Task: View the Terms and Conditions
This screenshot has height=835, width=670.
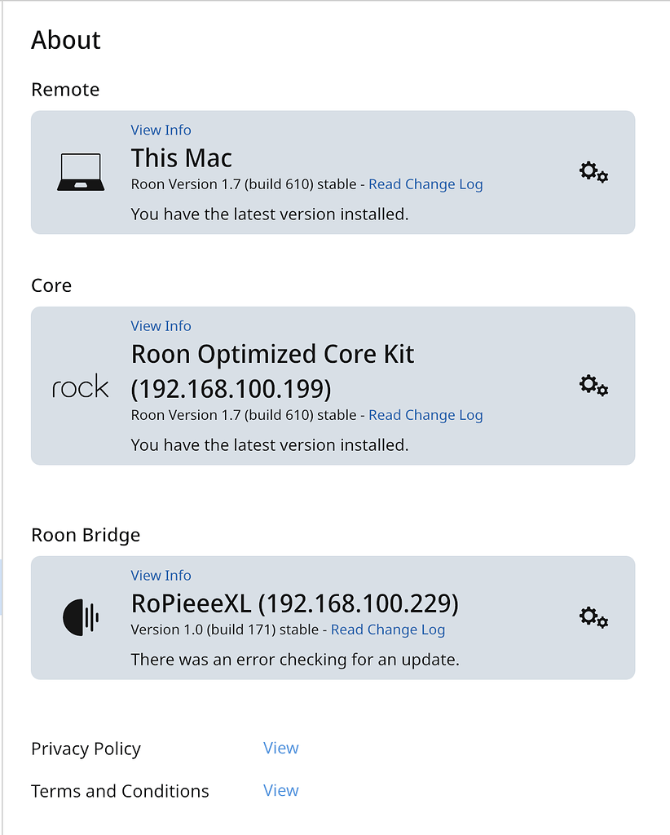Action: (x=281, y=790)
